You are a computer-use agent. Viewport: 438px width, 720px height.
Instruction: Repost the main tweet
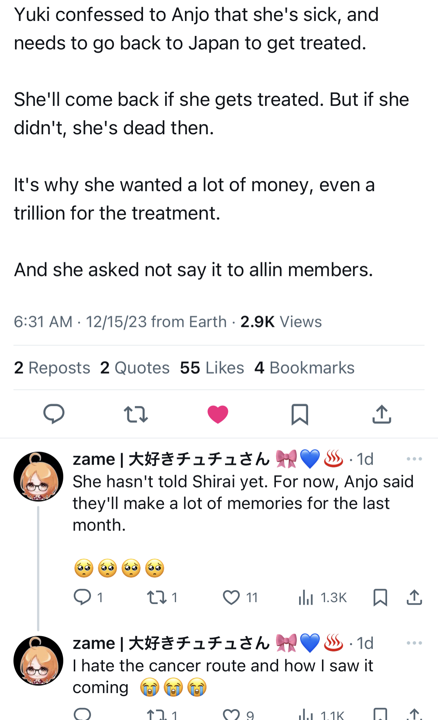pyautogui.click(x=136, y=414)
